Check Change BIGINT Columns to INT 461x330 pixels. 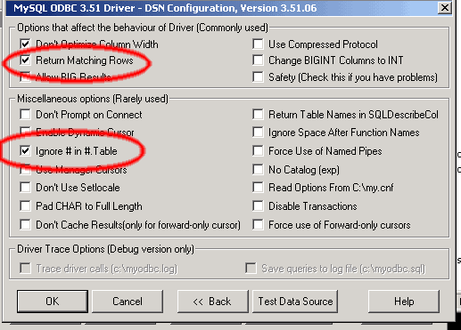258,60
